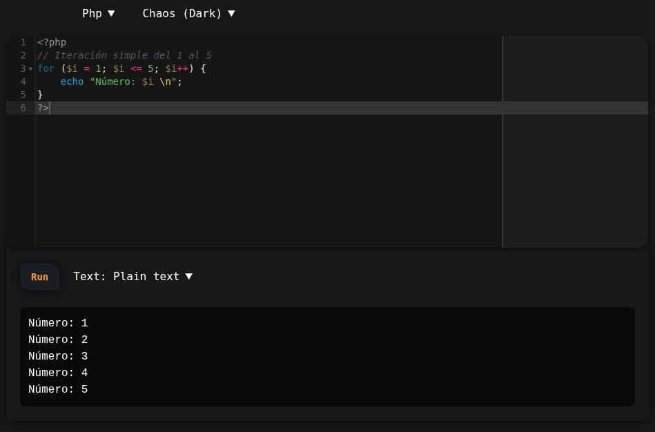Click inside the output results panel
655x432 pixels.
click(x=327, y=355)
